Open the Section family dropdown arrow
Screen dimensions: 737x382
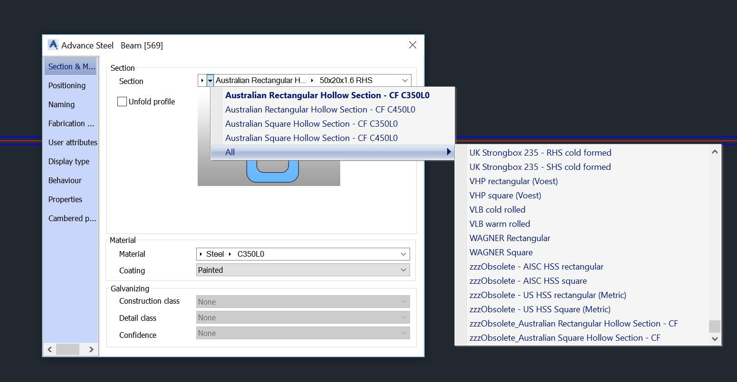tap(209, 80)
